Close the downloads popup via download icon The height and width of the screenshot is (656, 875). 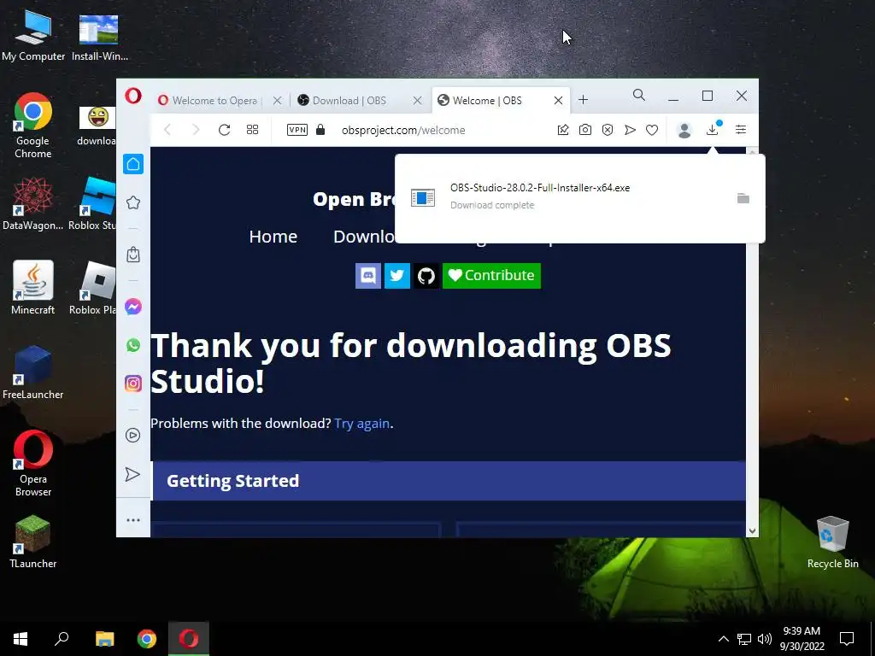pyautogui.click(x=713, y=130)
